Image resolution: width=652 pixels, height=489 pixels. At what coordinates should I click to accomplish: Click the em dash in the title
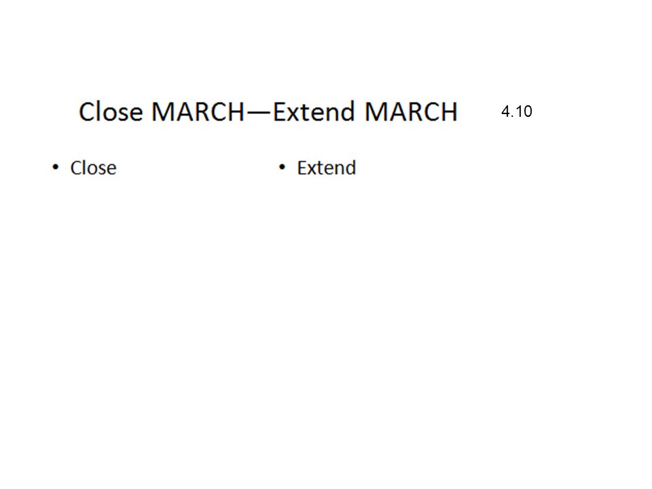click(259, 112)
